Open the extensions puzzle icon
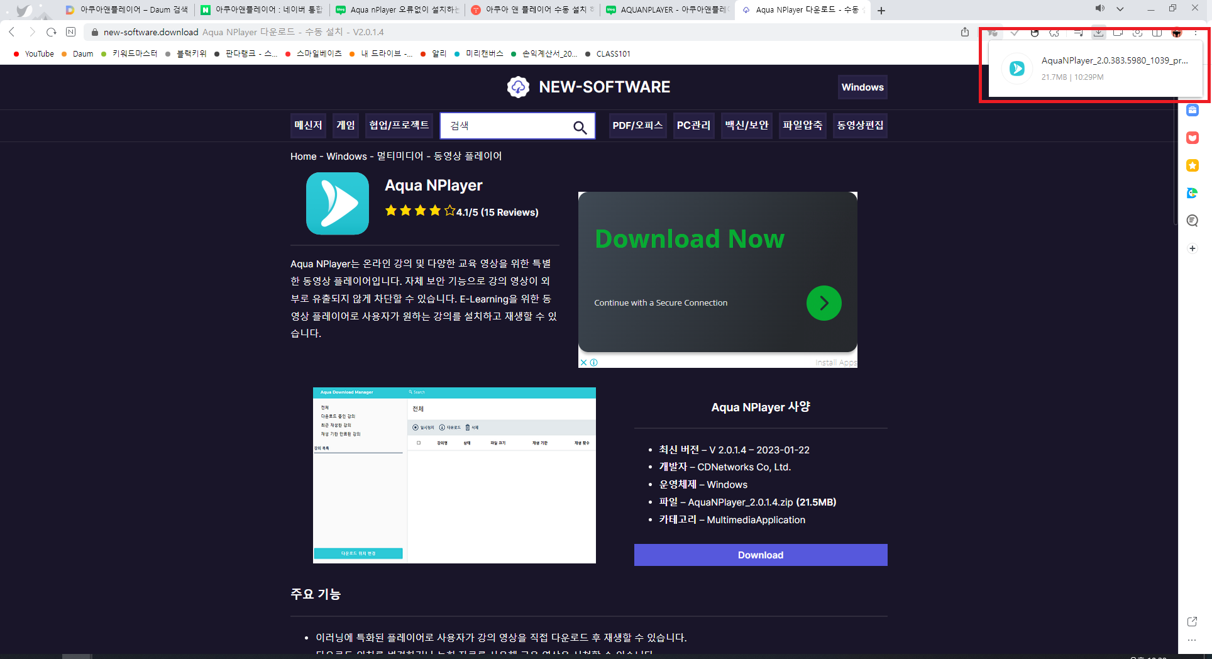1212x659 pixels. click(x=1054, y=32)
